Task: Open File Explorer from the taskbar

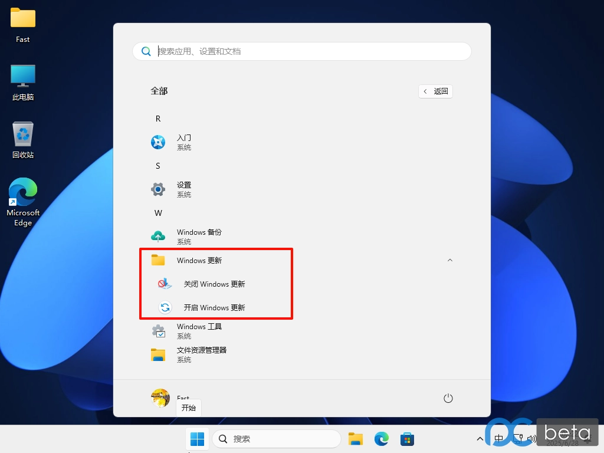Action: pyautogui.click(x=355, y=439)
